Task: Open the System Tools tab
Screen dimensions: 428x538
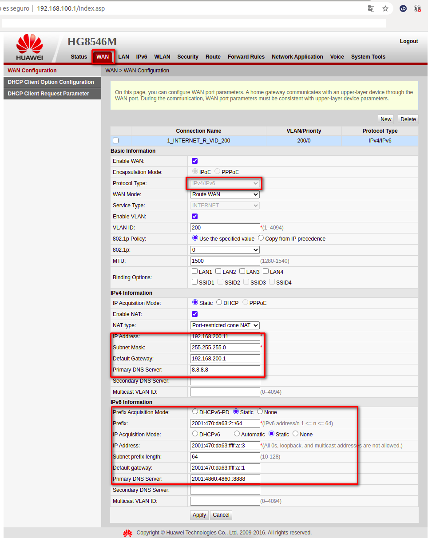Action: coord(368,57)
